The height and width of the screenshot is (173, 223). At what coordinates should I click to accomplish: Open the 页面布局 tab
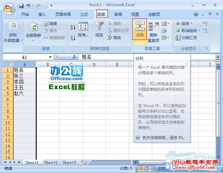click(63, 15)
